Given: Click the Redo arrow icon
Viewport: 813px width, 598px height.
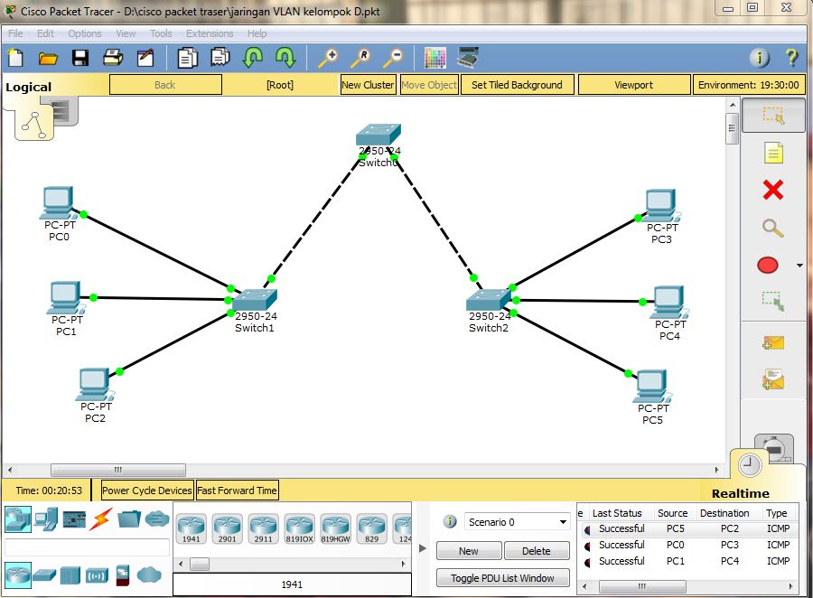Looking at the screenshot, I should pyautogui.click(x=285, y=57).
